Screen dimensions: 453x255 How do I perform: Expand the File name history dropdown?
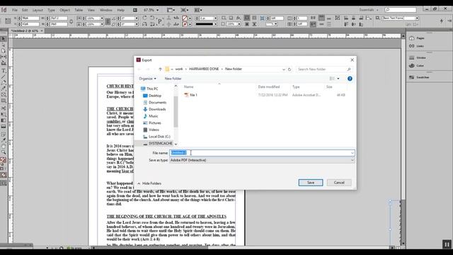point(352,153)
